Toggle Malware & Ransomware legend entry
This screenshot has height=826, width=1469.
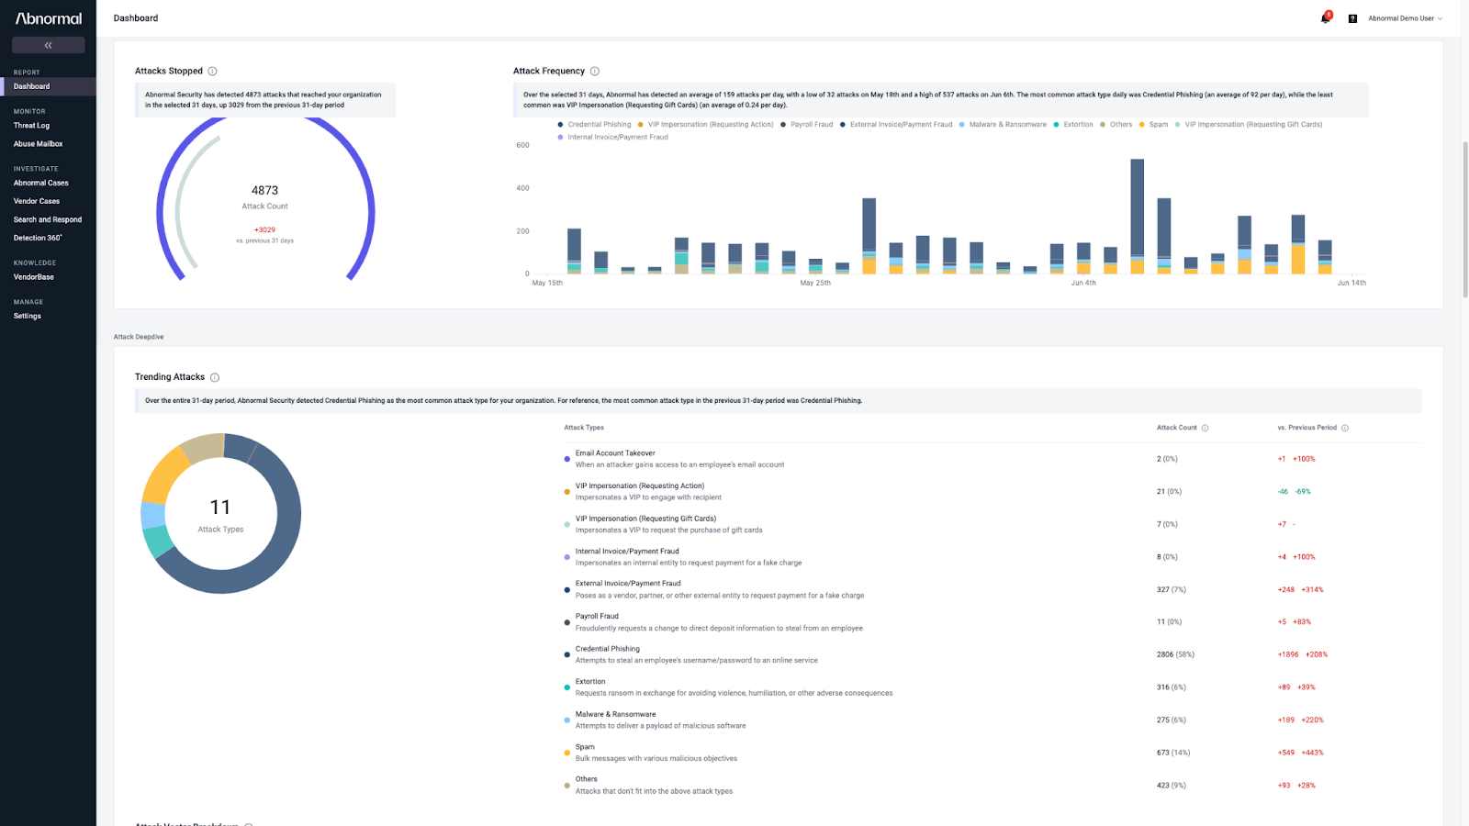point(1003,125)
